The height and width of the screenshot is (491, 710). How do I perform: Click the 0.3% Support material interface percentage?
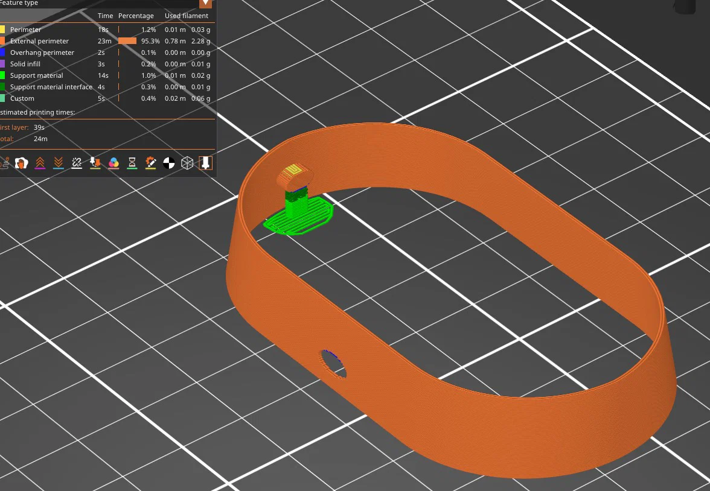[x=149, y=87]
